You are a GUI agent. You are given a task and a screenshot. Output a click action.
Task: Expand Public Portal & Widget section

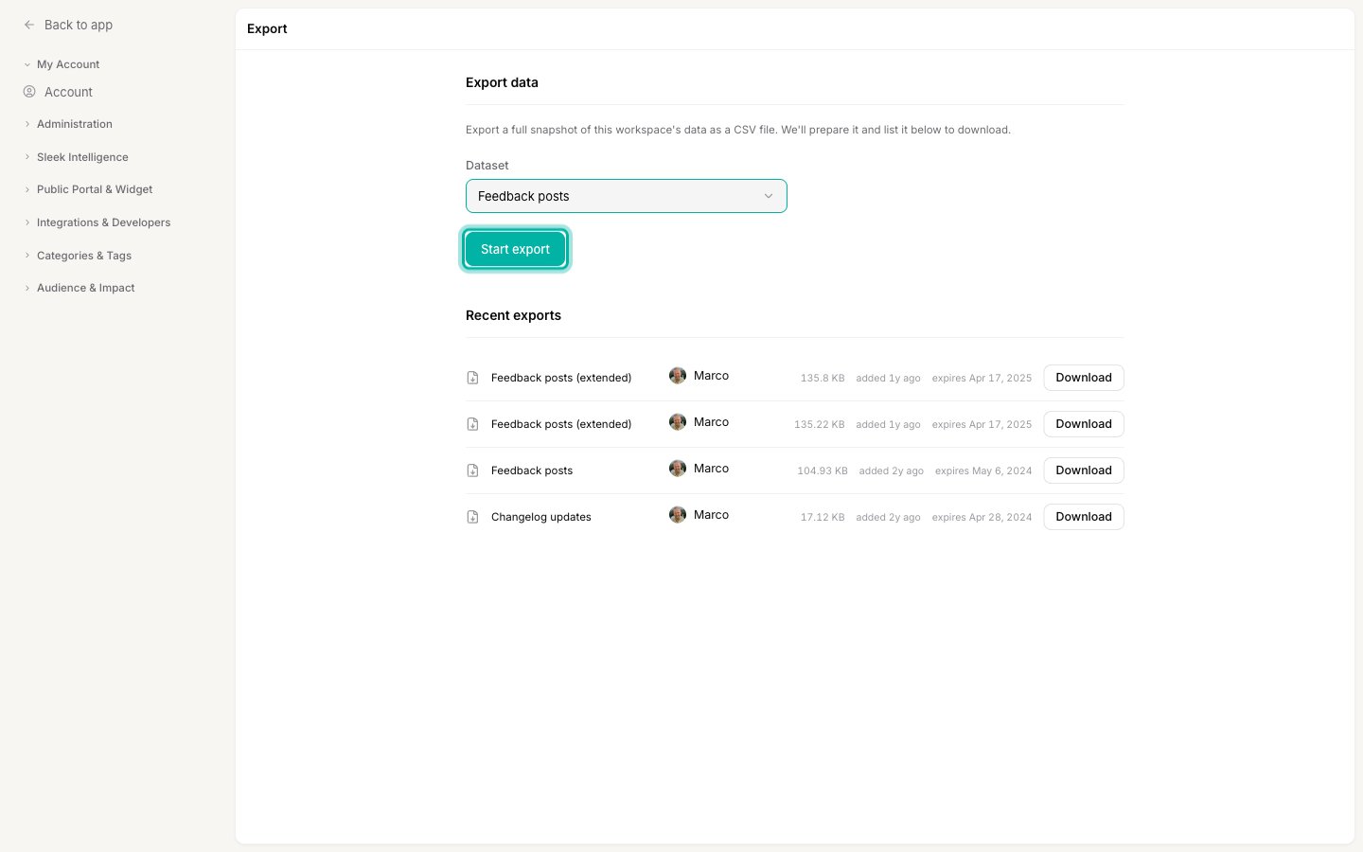click(x=88, y=189)
